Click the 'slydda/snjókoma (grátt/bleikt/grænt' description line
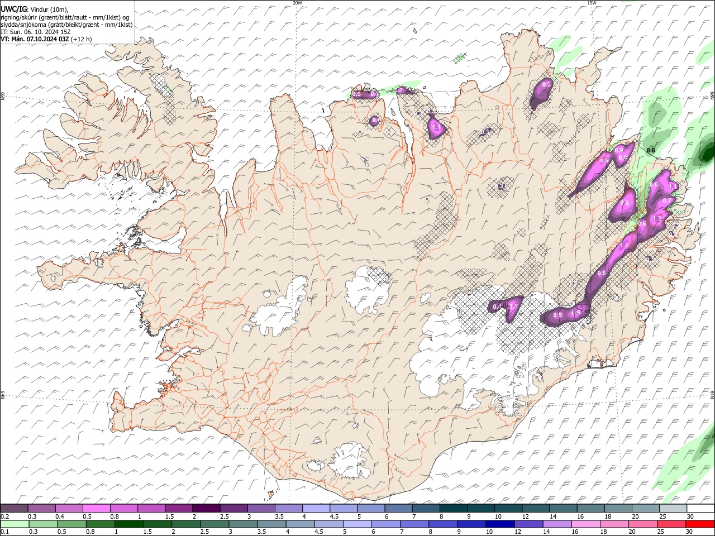Viewport: 715px width, 536px height. click(66, 25)
